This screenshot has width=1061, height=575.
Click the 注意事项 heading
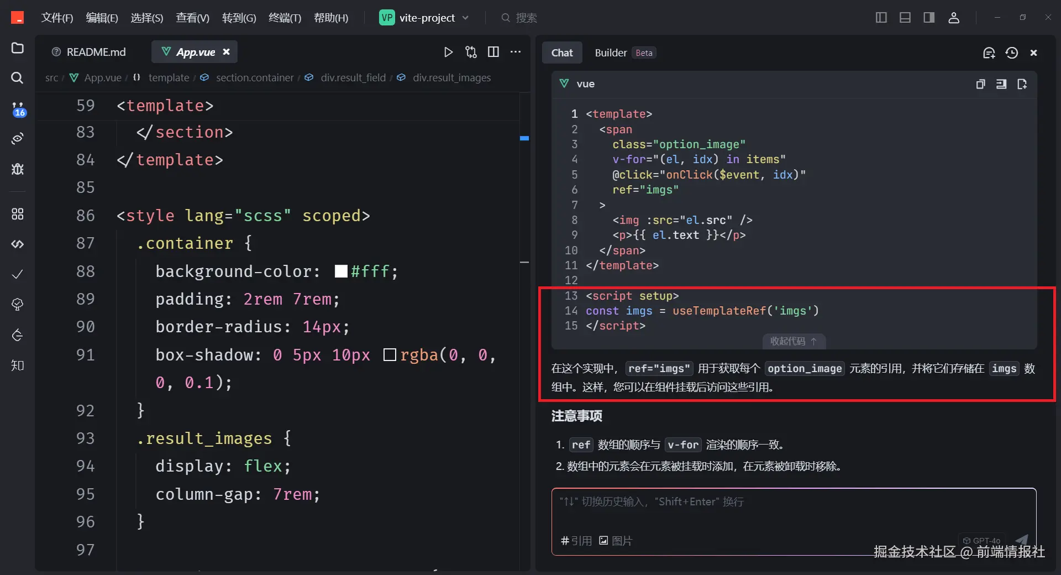click(576, 416)
